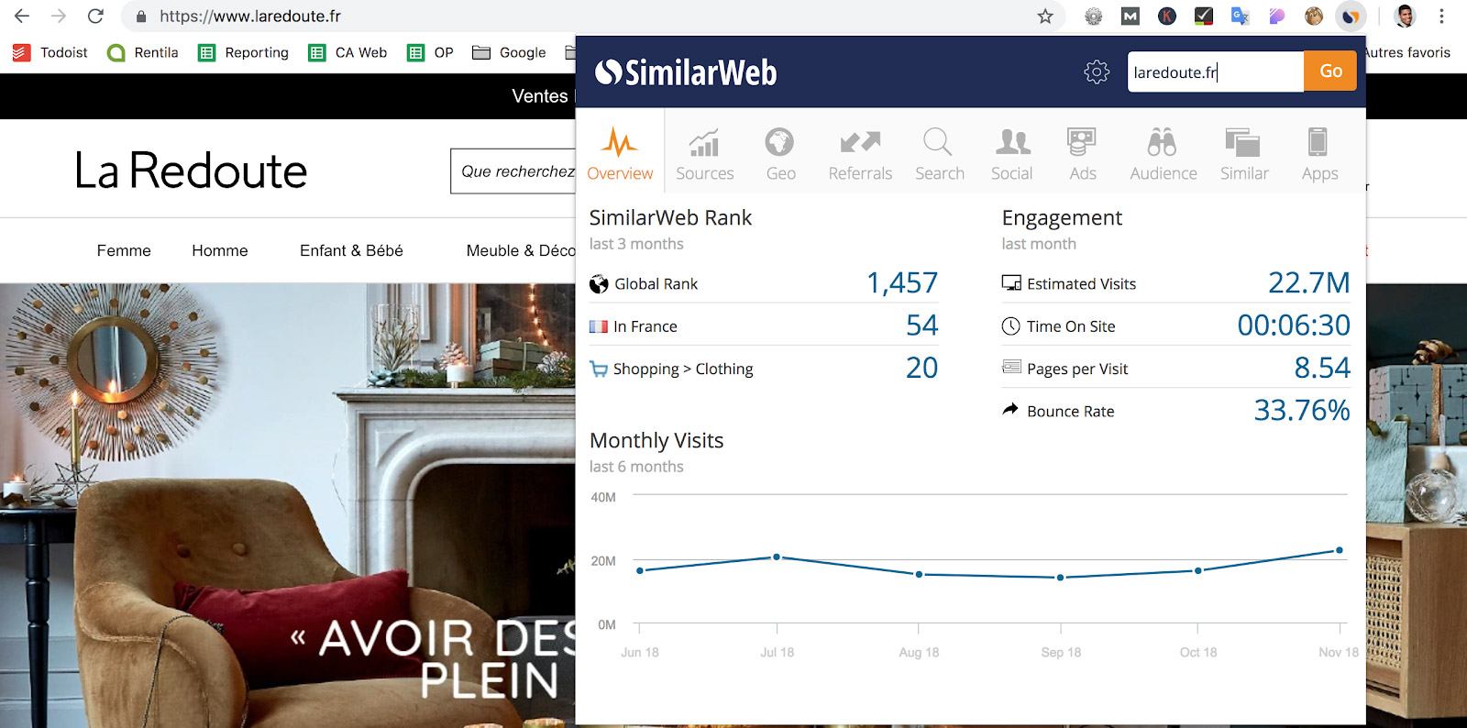Open the SimilarWeb Search tab

[939, 154]
